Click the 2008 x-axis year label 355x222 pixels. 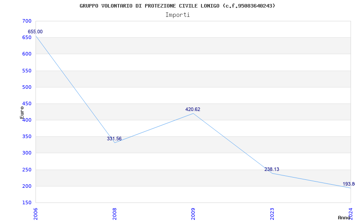(114, 214)
